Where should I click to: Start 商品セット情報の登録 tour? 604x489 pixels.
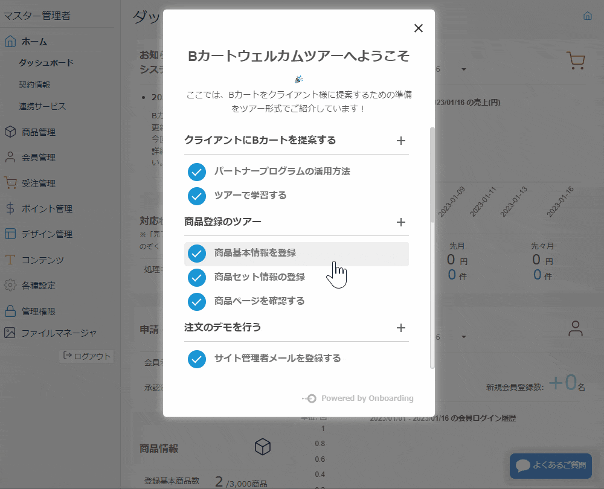click(x=260, y=277)
